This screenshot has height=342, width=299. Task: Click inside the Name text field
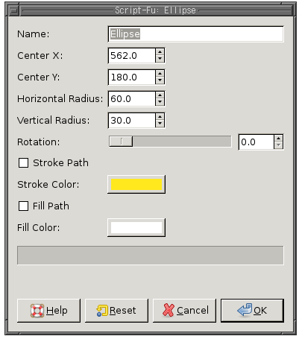point(196,34)
